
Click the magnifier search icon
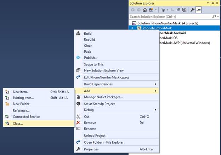(x=214, y=17)
